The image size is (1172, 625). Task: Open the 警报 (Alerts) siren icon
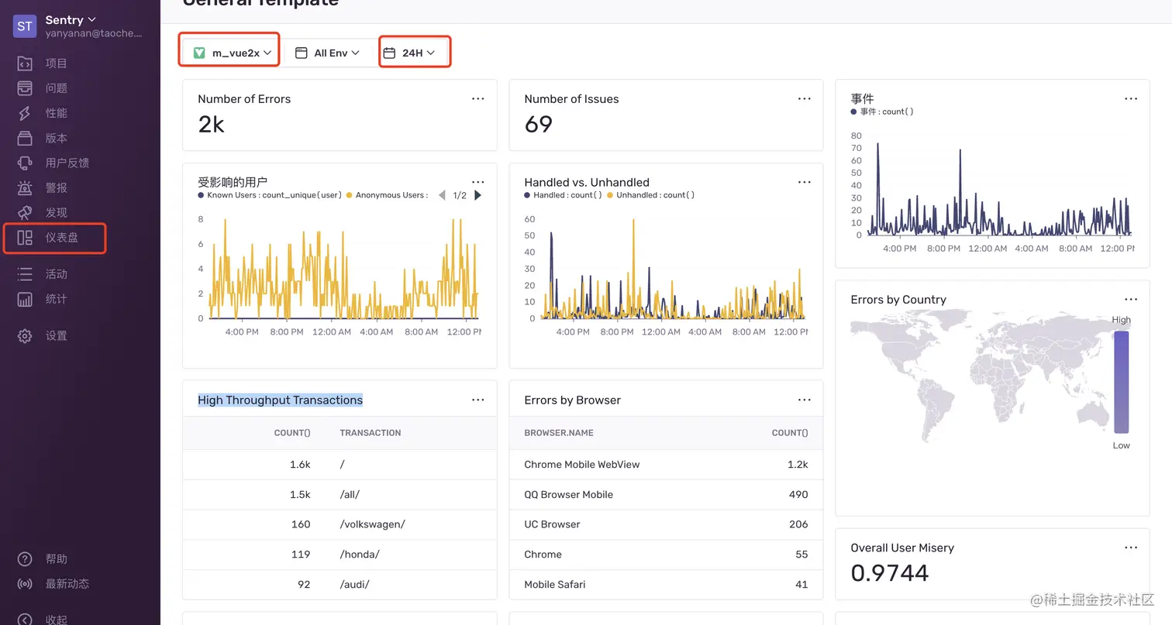(x=25, y=187)
